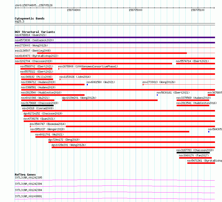Click blue marker under nsv5630161 (Ebert2021)
Image resolution: width=222 pixels, height=202 pixels.
click(157, 95)
